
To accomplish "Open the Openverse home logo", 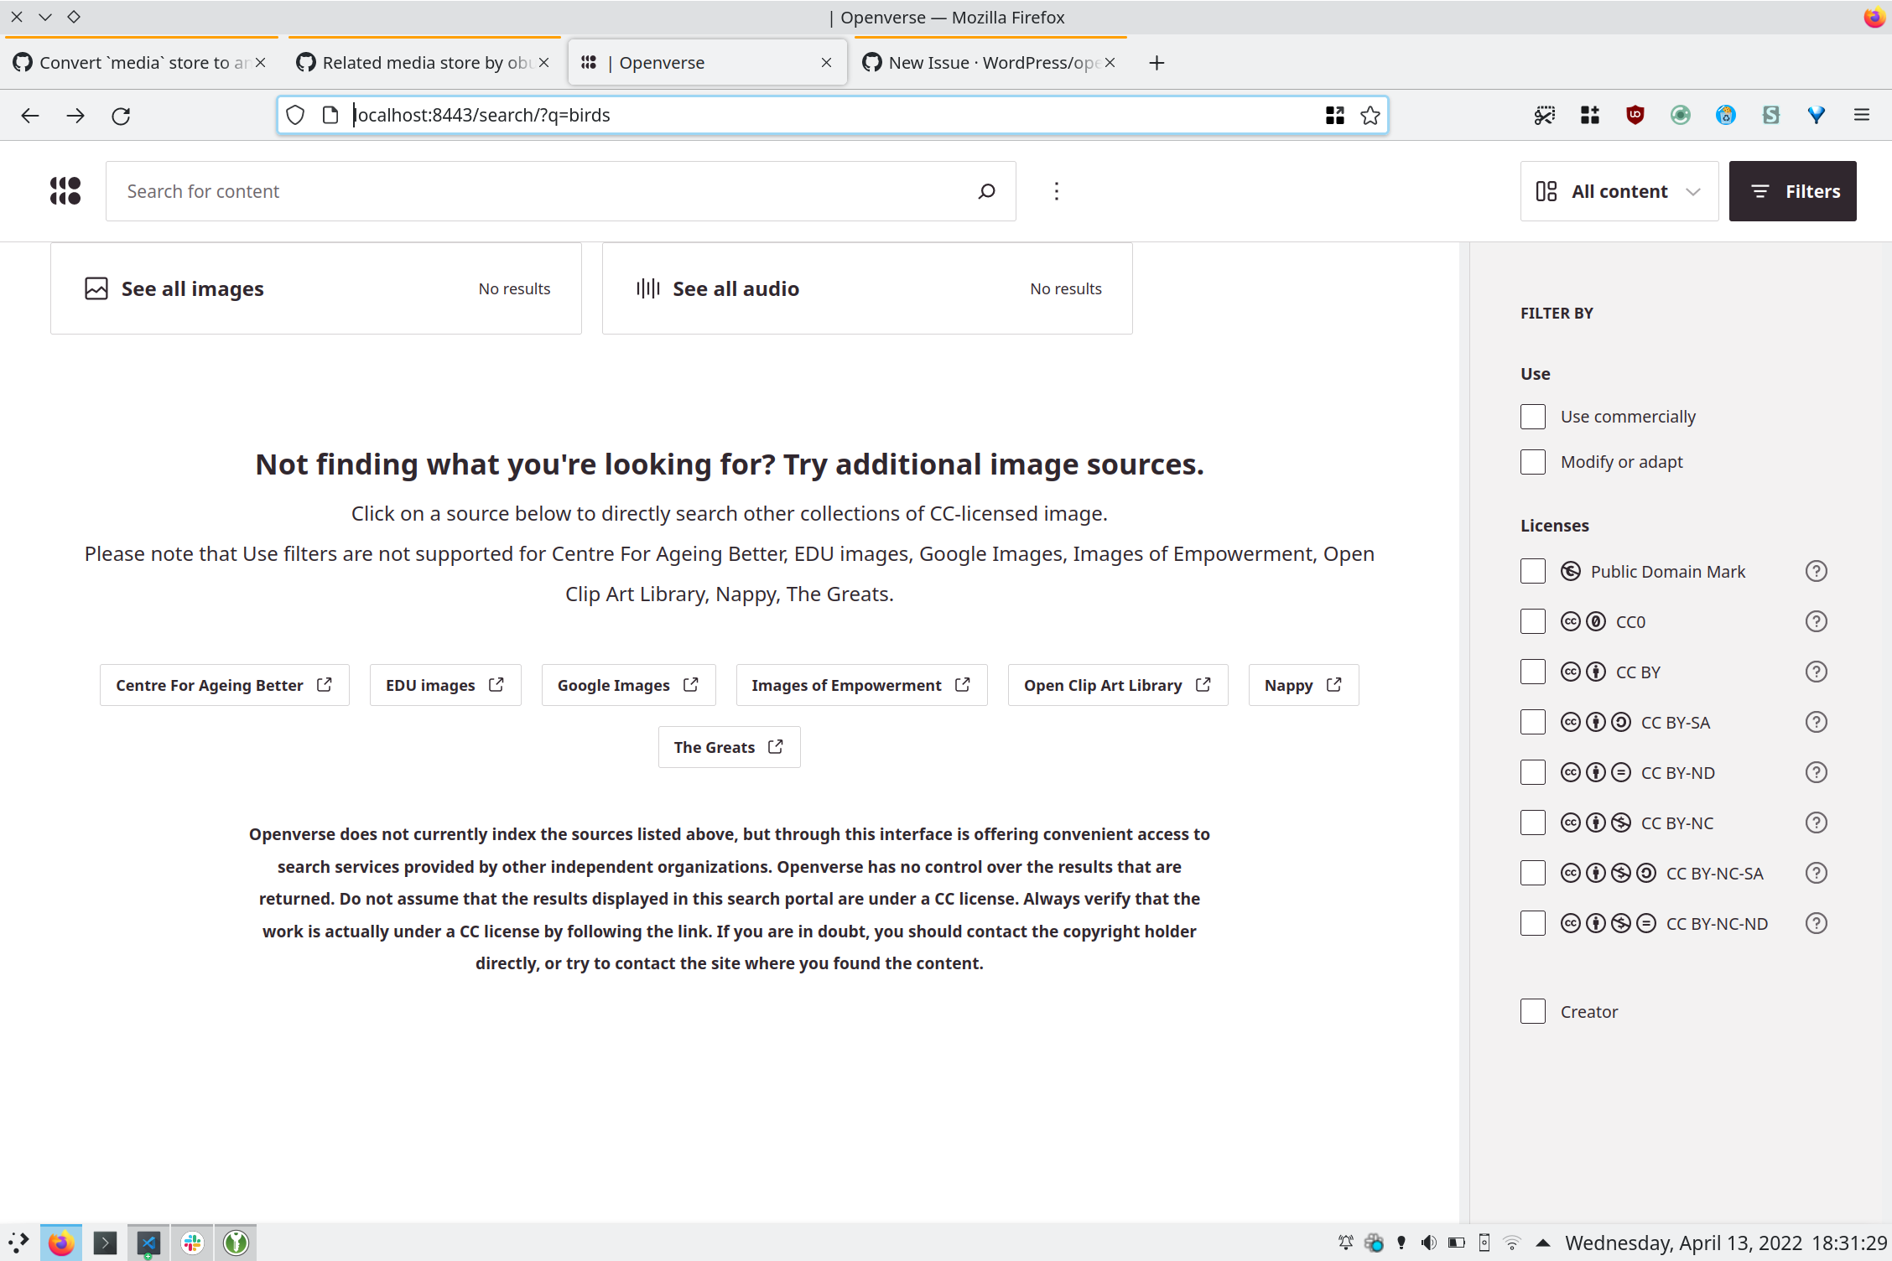I will (x=65, y=190).
